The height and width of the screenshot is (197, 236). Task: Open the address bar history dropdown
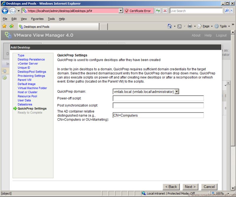click(120, 11)
